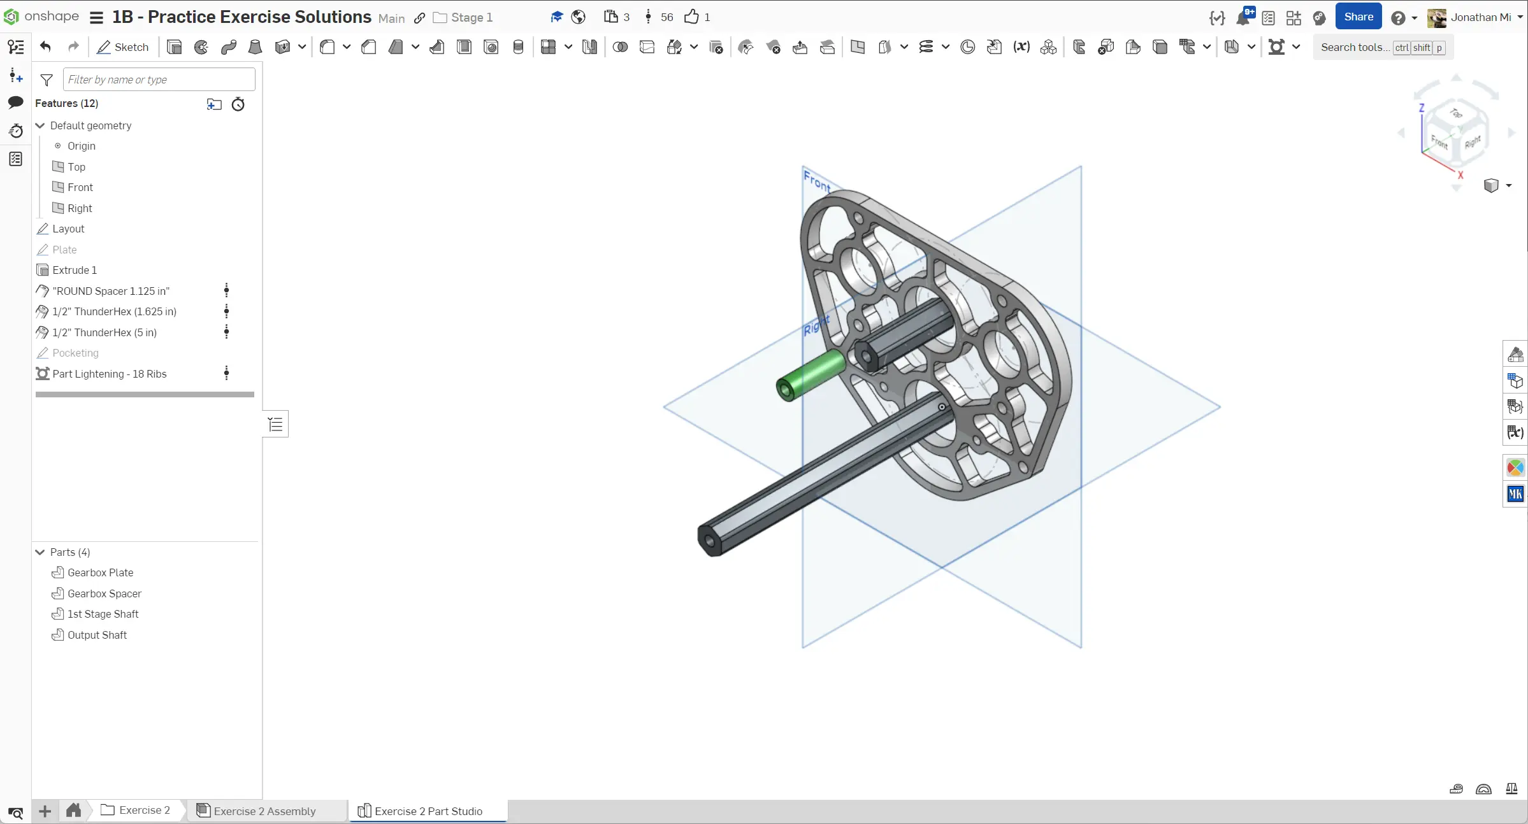Open the view cube display dropdown
The width and height of the screenshot is (1528, 824).
click(1508, 186)
